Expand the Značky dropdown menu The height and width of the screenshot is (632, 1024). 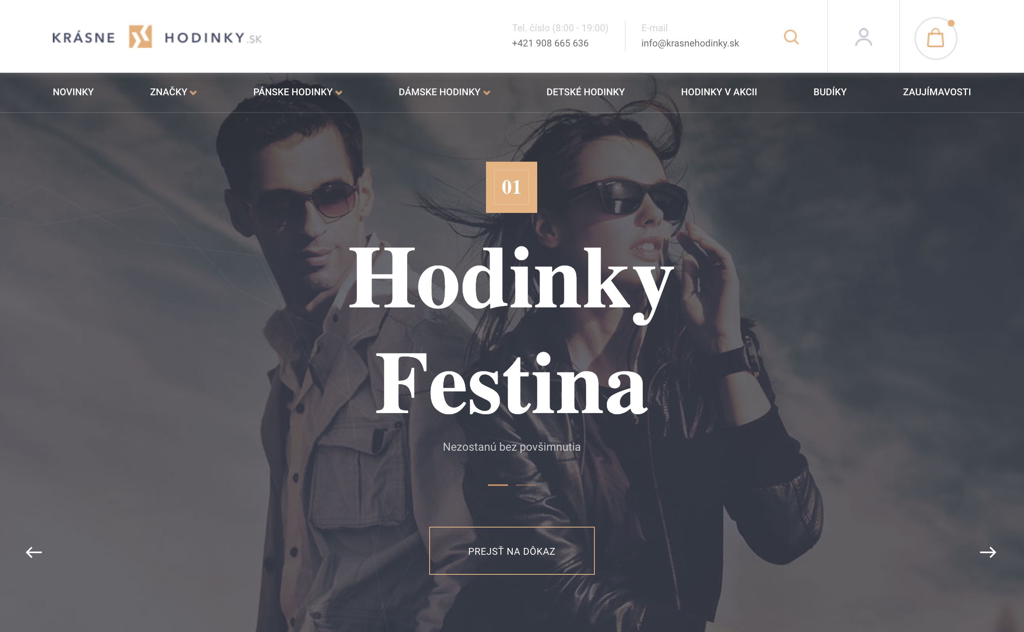[x=173, y=92]
